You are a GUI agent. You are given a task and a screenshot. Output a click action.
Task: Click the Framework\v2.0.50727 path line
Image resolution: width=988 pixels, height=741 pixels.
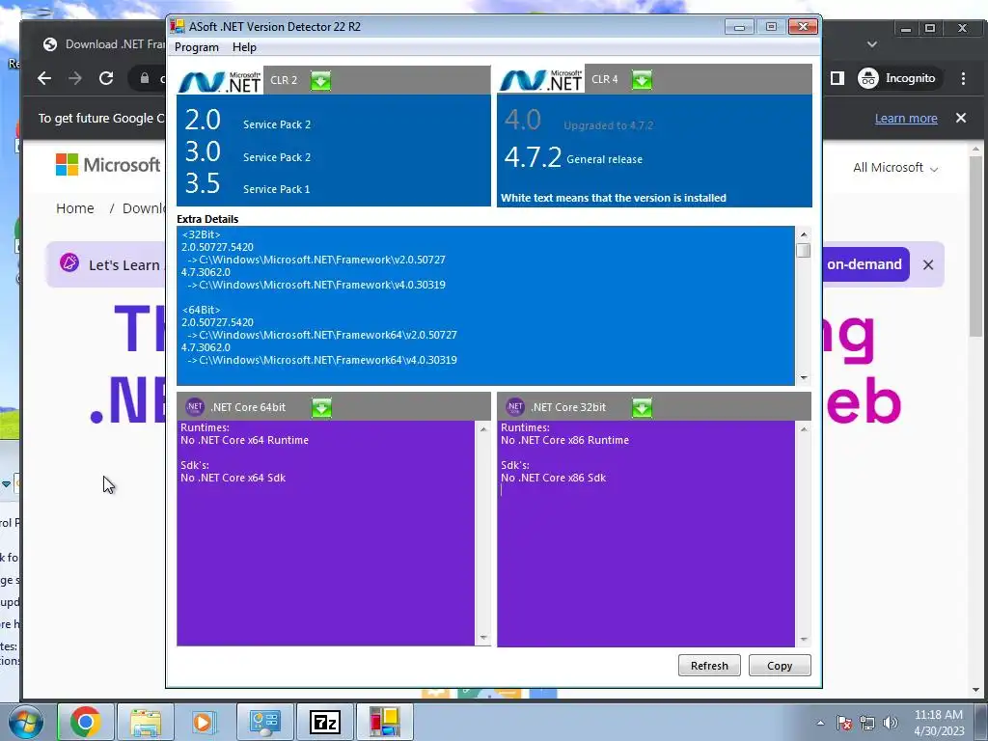316,260
